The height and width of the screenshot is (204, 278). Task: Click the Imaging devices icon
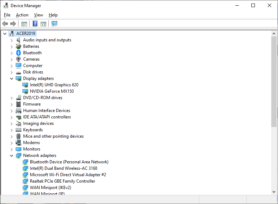pyautogui.click(x=19, y=124)
